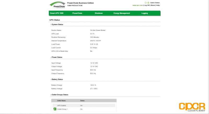
Task: Log Off from PowerChute
Action: coord(147,5)
